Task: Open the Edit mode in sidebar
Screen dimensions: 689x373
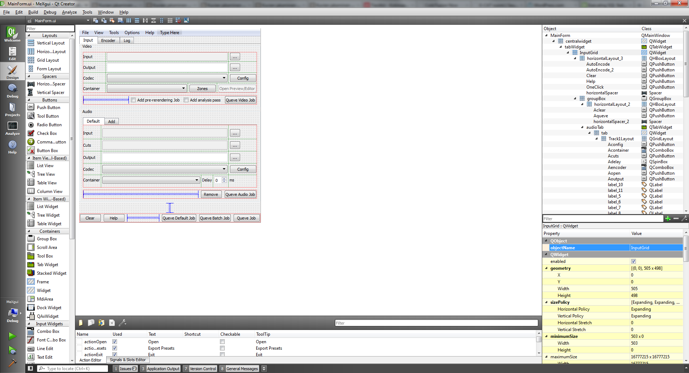Action: pos(12,53)
